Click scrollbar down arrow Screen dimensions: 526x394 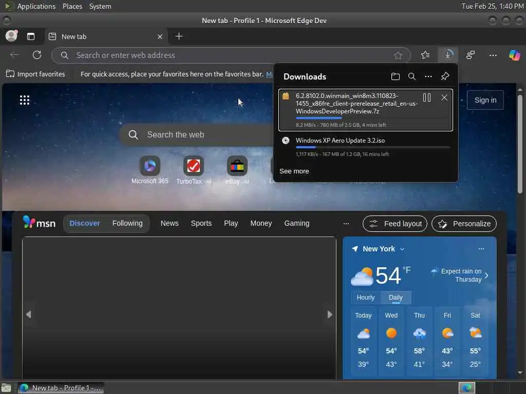[x=520, y=372]
